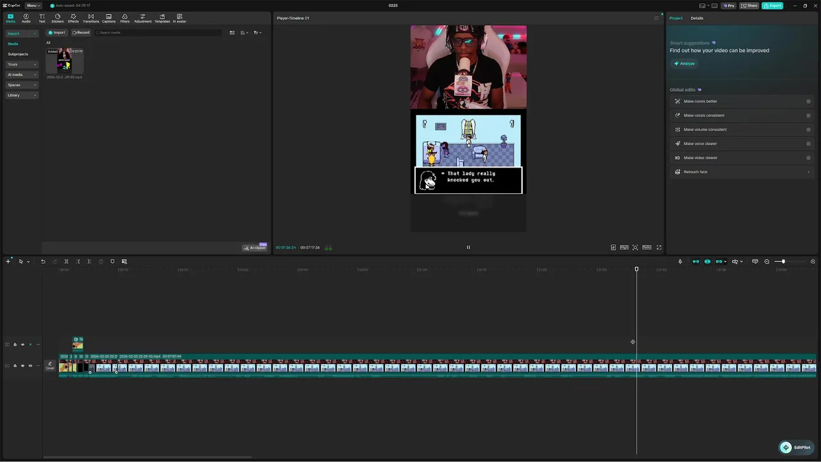
Task: Click the Share button
Action: pos(749,5)
